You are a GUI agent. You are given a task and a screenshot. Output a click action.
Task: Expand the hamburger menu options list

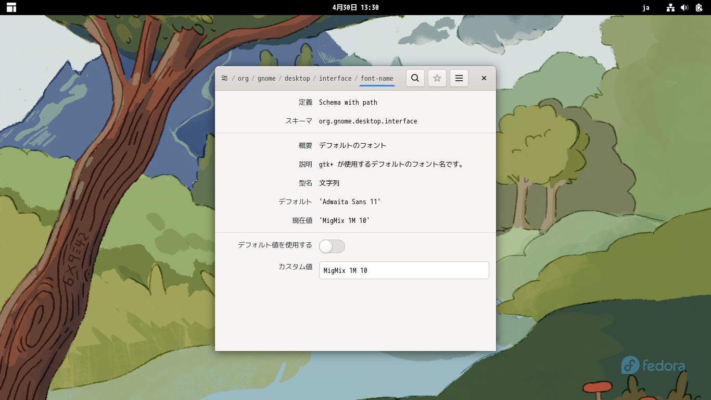[459, 78]
